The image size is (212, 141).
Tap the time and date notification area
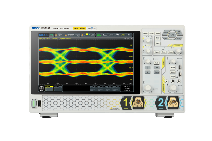coord(127,89)
